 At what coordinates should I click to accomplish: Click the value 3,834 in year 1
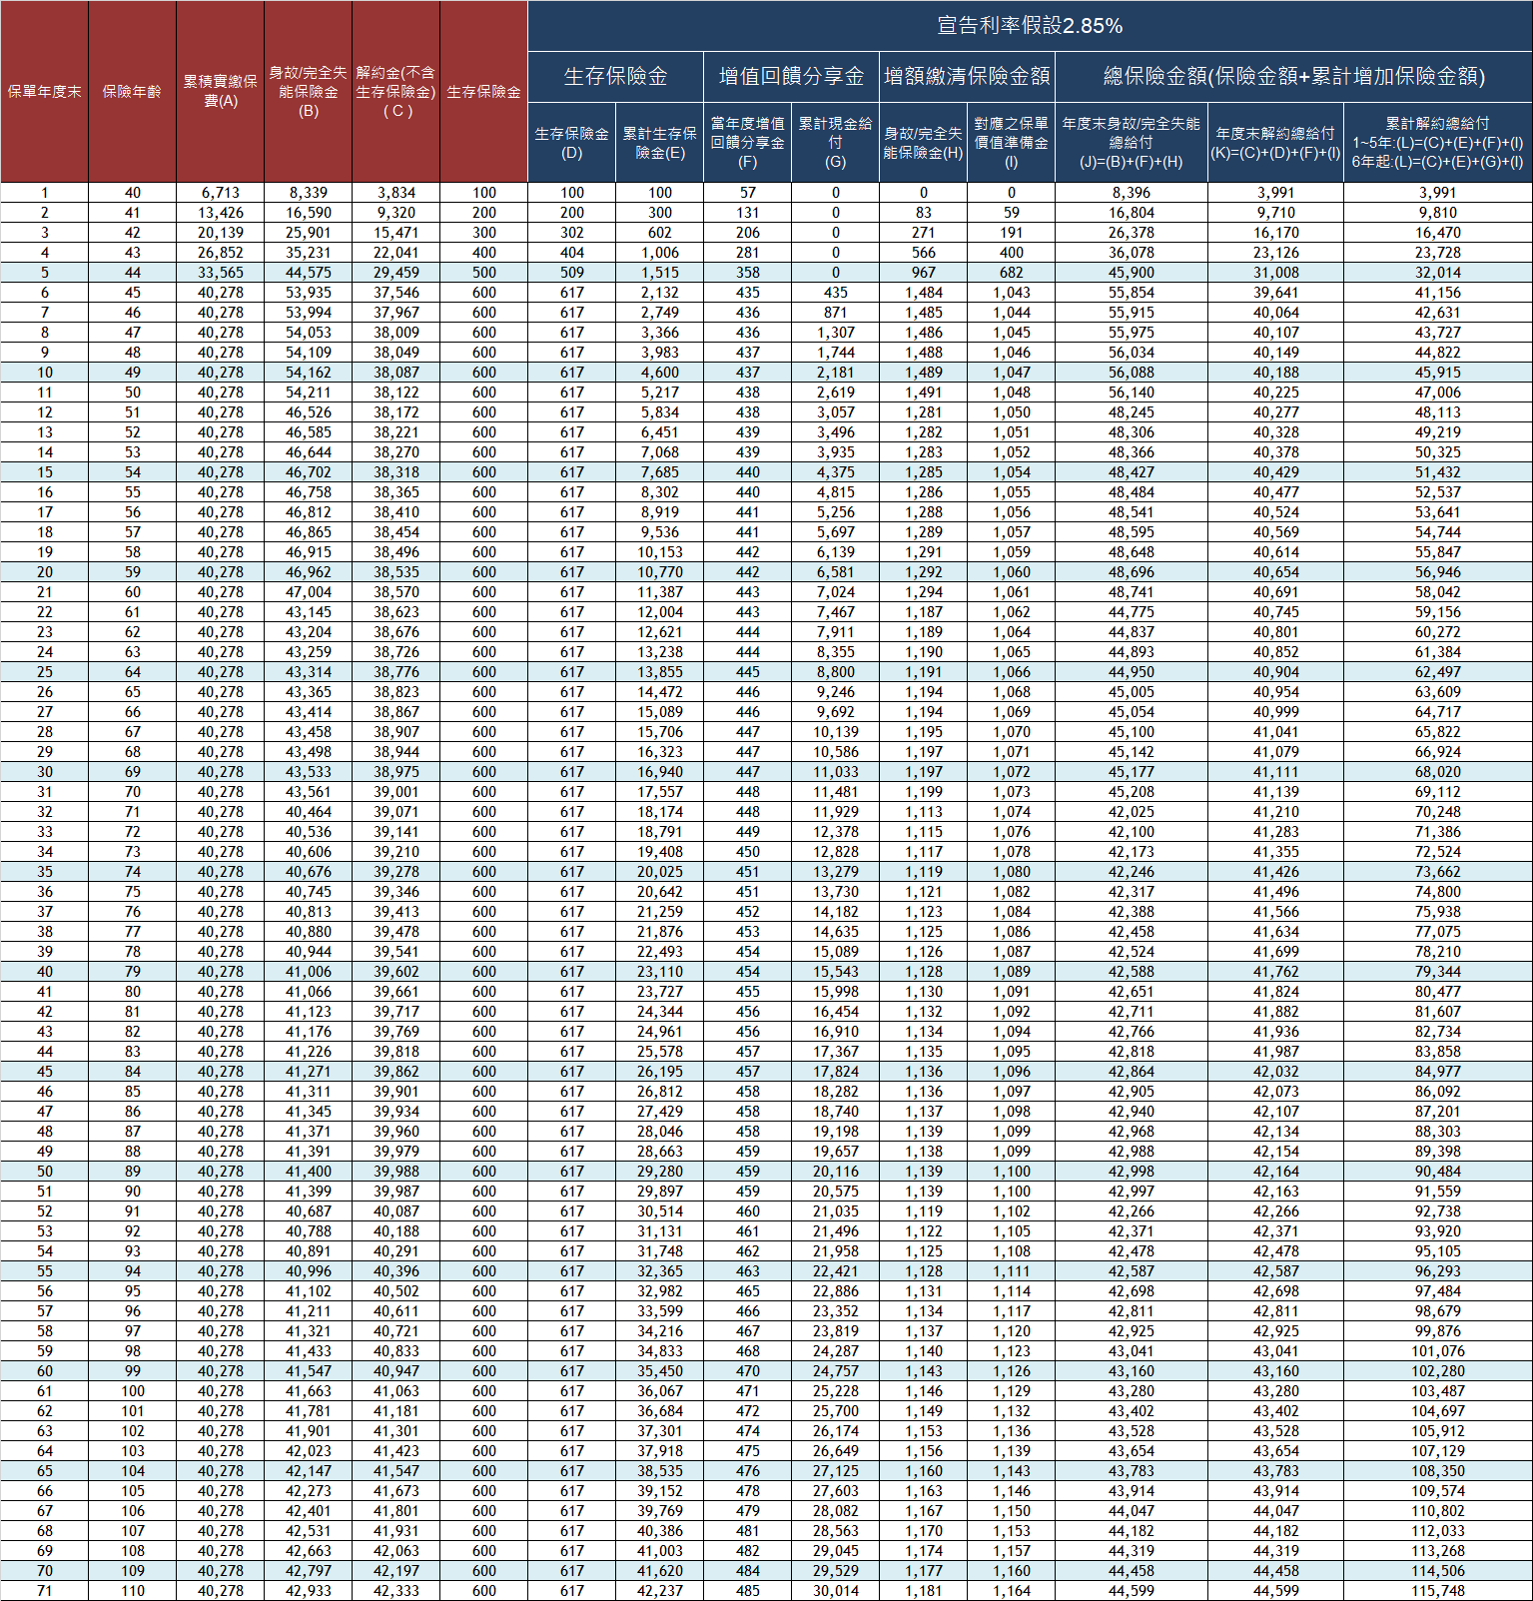[x=395, y=193]
